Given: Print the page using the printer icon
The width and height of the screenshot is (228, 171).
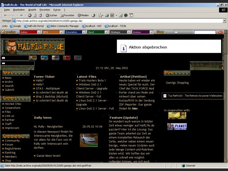Looking at the screenshot, I should [107, 15].
